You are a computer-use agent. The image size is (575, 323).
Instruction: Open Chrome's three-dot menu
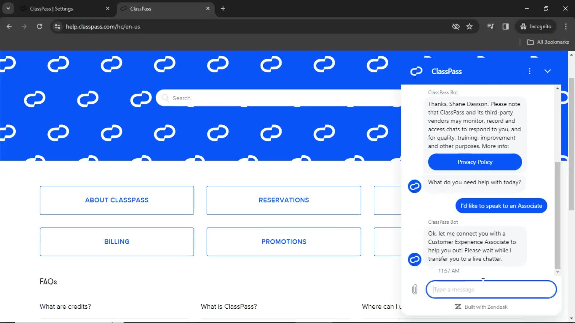point(566,27)
